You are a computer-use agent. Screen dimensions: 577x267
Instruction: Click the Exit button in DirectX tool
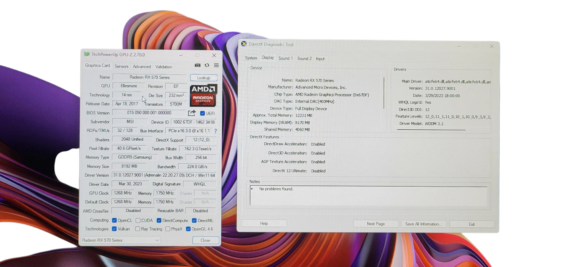[x=472, y=224]
